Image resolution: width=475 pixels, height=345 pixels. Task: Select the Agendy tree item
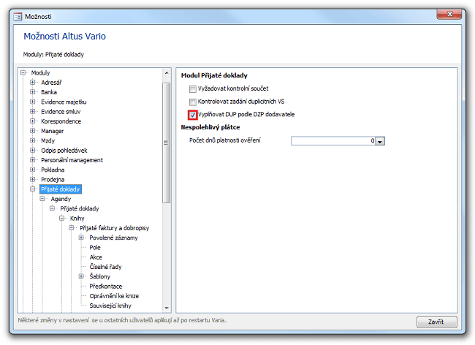[x=61, y=199]
